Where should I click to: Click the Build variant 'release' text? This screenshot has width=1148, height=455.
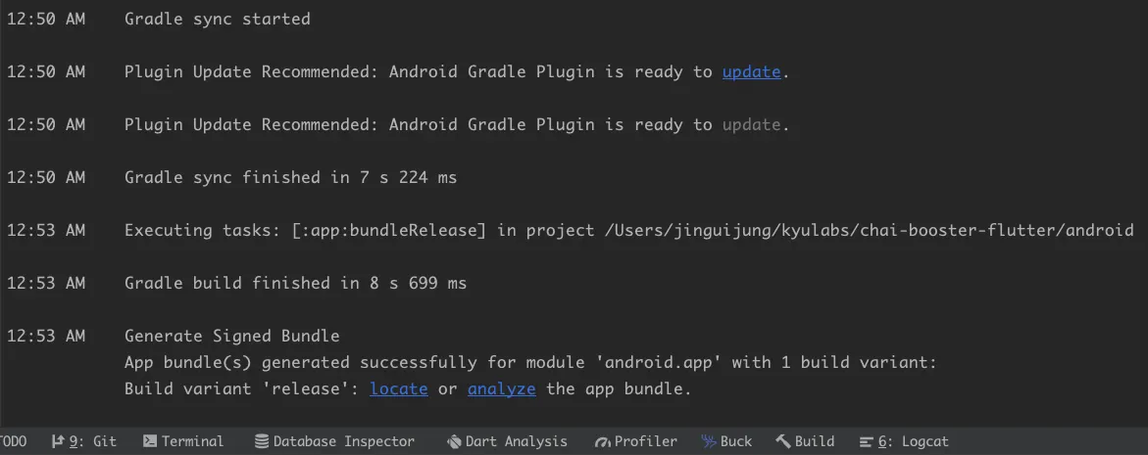(241, 388)
